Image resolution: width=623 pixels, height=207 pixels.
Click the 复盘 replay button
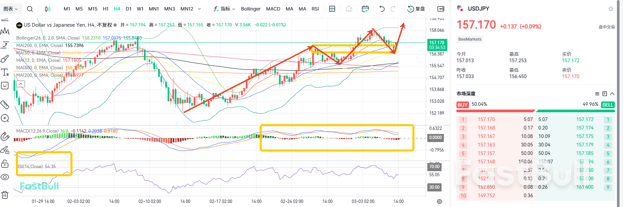(x=416, y=9)
